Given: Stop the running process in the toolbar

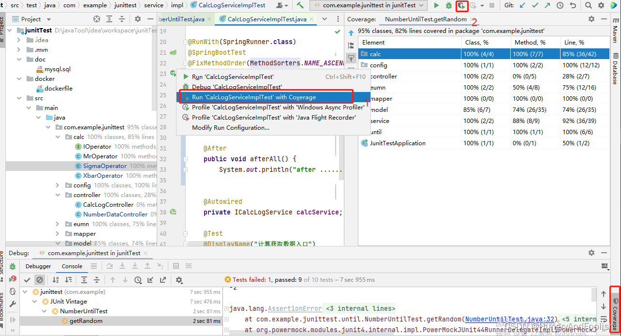Looking at the screenshot, I should 492,5.
